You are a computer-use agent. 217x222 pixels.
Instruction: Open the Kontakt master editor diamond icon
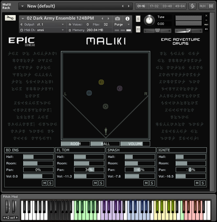pyautogui.click(x=192, y=6)
